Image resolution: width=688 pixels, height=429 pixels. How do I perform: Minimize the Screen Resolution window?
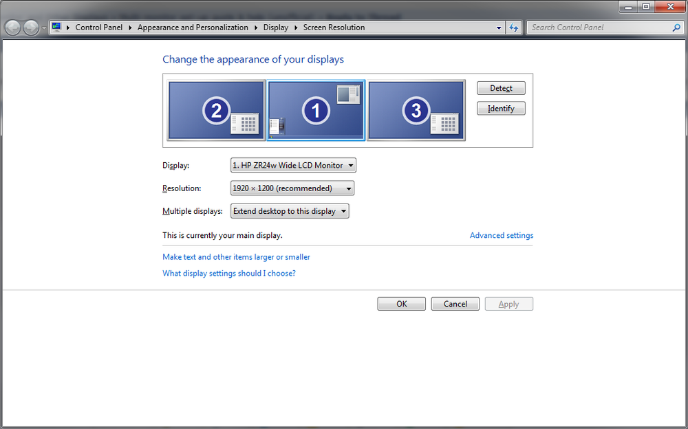click(628, 7)
